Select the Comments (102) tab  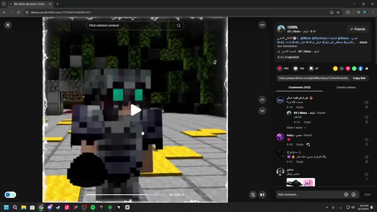tap(300, 87)
